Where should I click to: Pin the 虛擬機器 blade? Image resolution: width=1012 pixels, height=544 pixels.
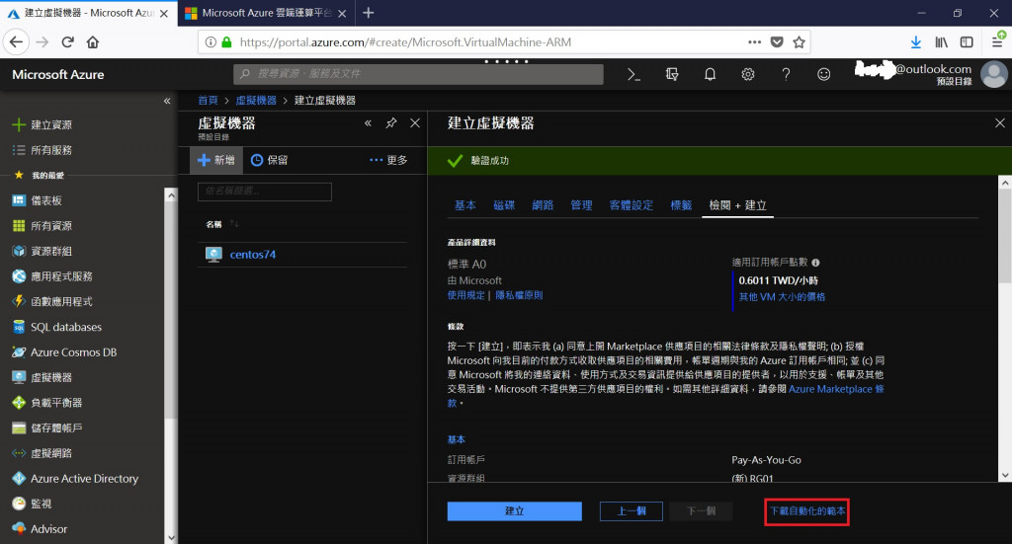(391, 123)
